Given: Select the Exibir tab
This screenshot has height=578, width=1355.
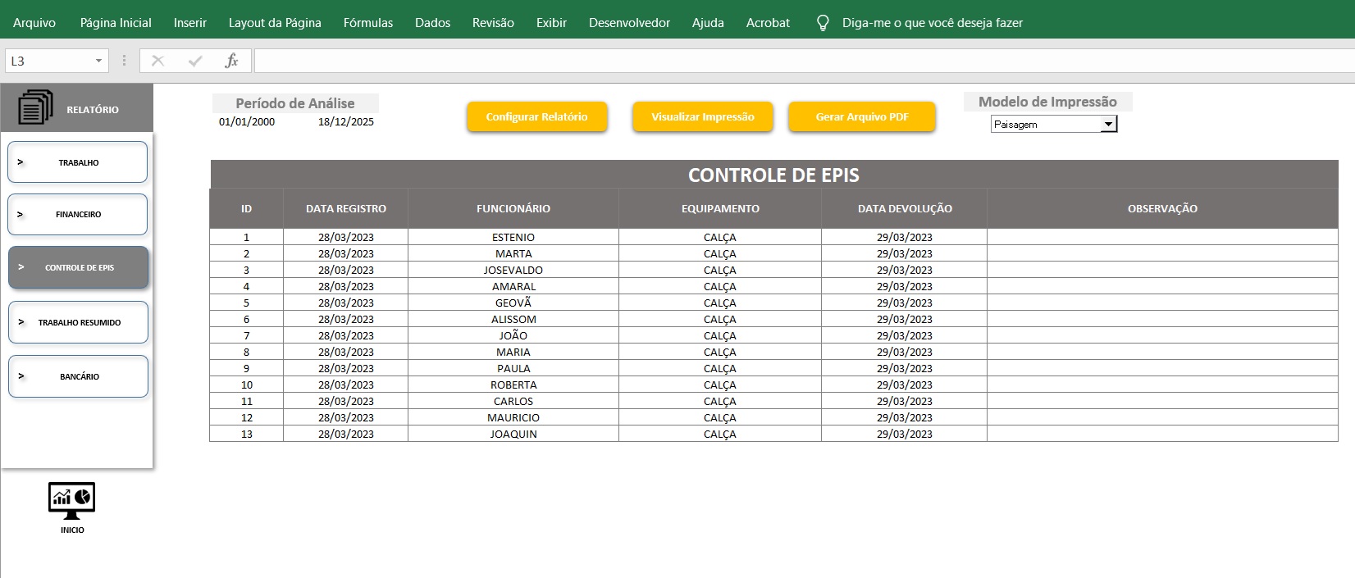Looking at the screenshot, I should tap(551, 23).
